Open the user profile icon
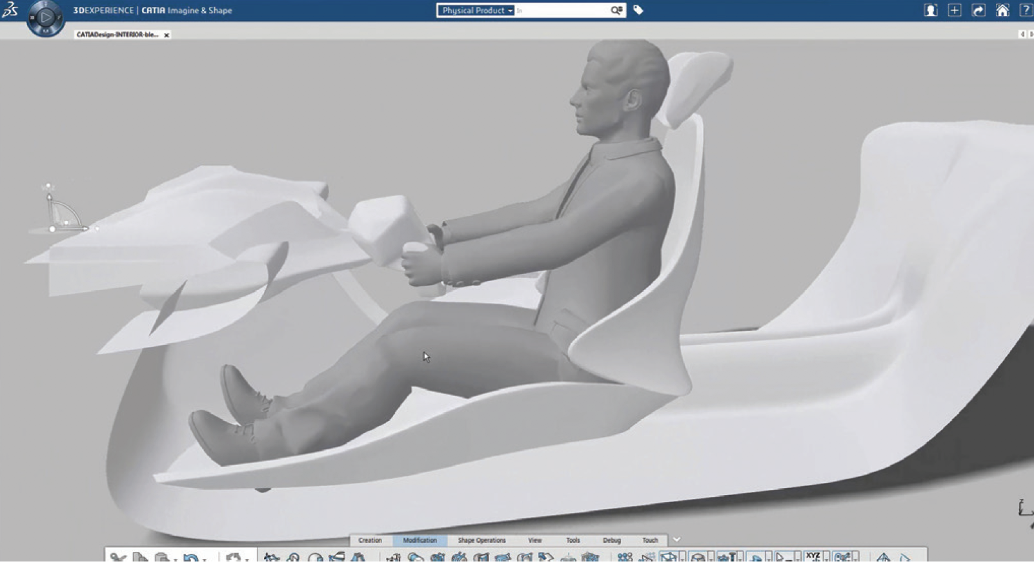Viewport: 1034px width, 566px height. pos(930,10)
